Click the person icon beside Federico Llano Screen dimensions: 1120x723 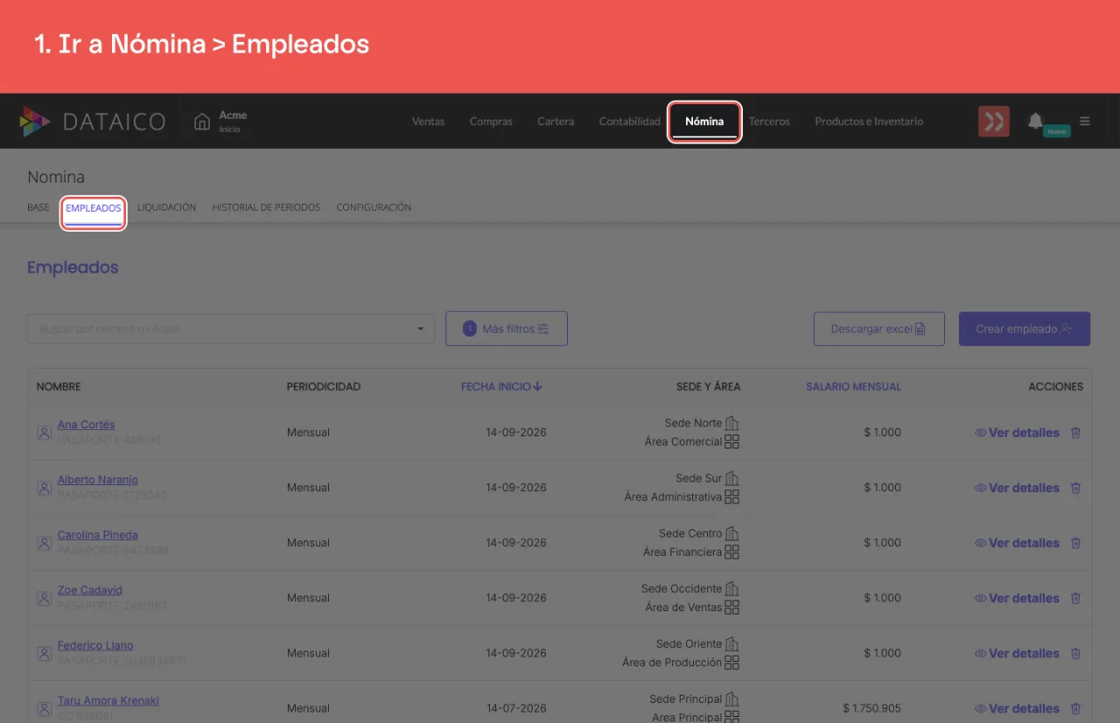click(x=44, y=653)
